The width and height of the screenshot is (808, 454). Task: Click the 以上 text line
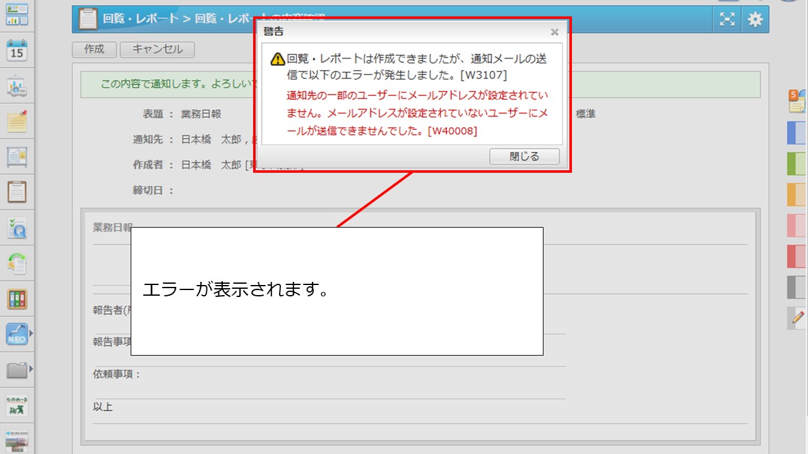click(103, 407)
